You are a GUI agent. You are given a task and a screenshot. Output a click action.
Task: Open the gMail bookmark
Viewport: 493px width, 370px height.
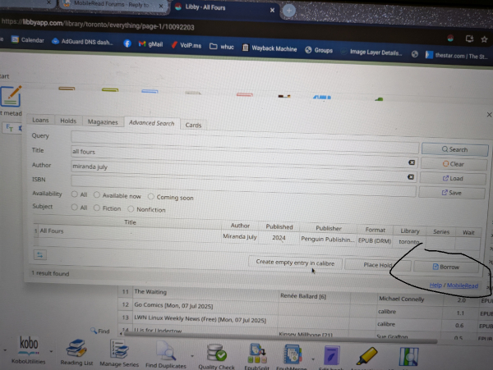(150, 44)
